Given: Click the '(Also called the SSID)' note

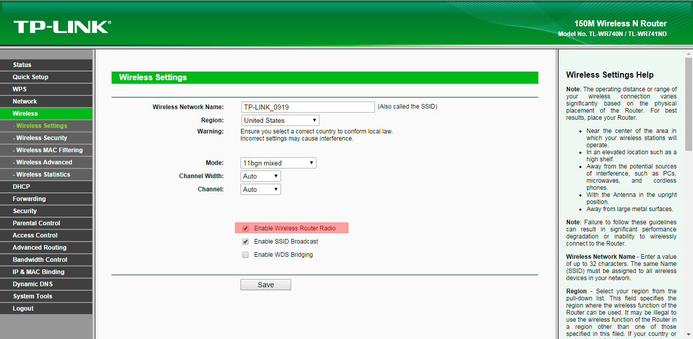Looking at the screenshot, I should coord(407,107).
